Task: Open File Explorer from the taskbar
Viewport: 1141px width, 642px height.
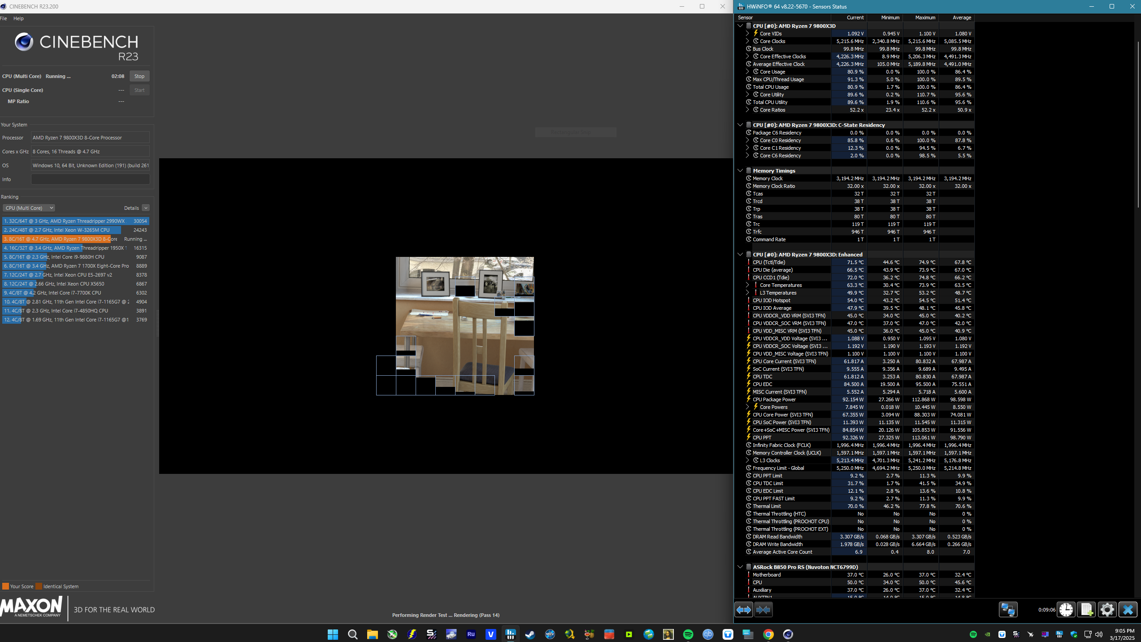Action: point(372,634)
